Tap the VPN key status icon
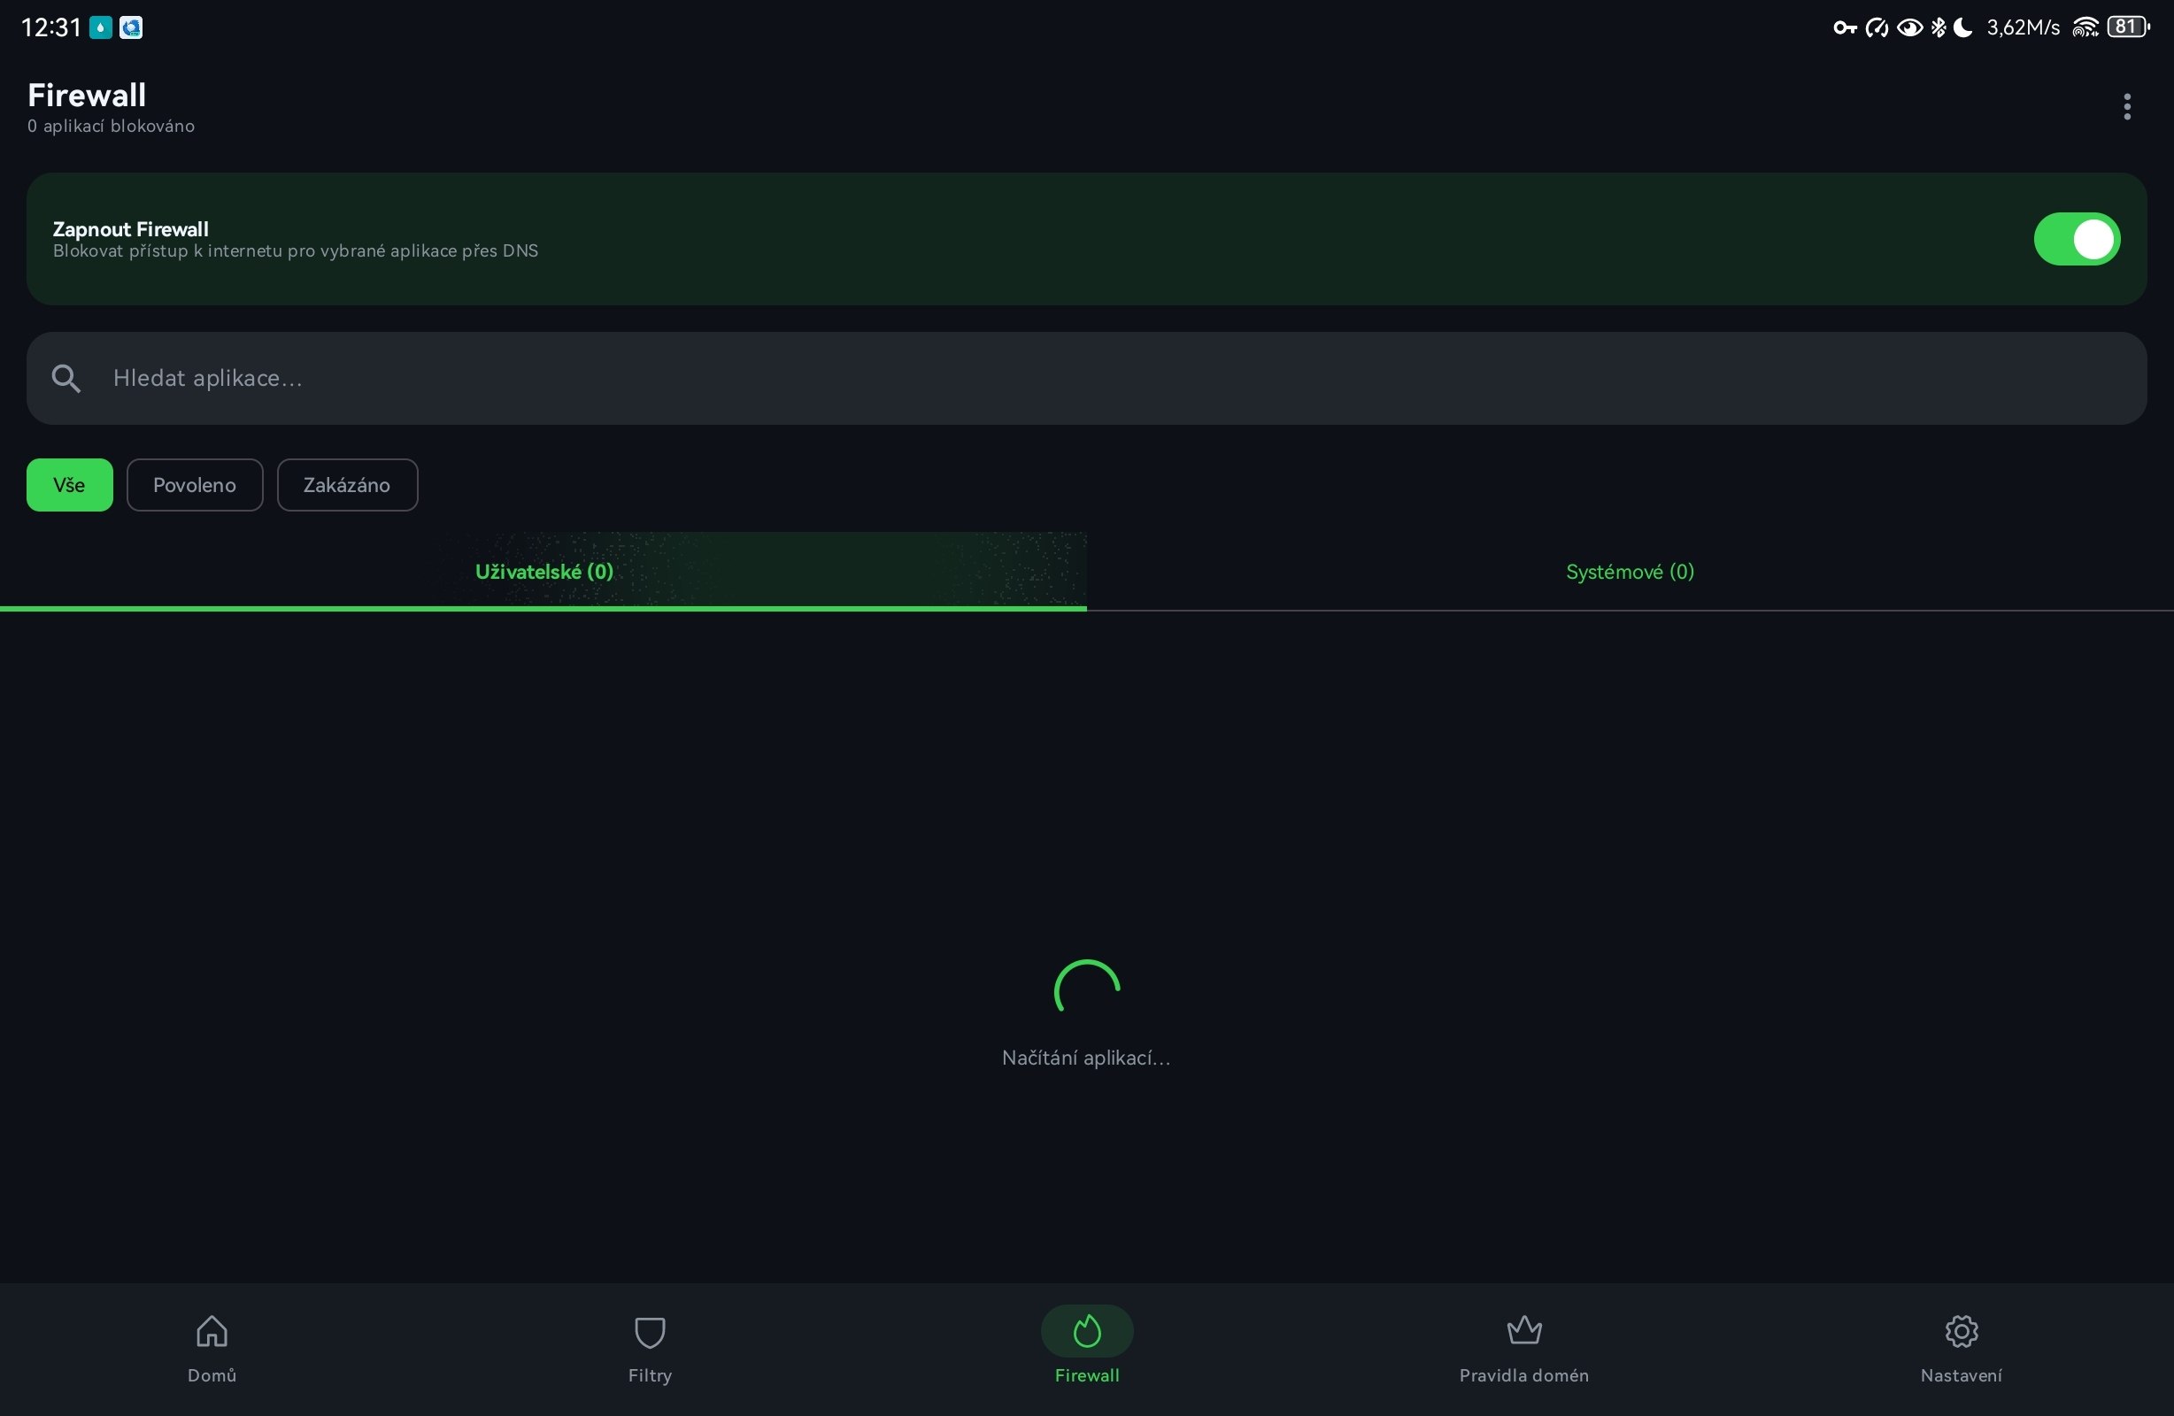Screen dimensions: 2174x1416 click(x=1844, y=27)
